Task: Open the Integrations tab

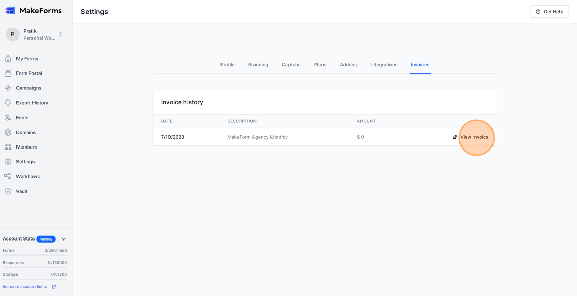Action: [x=384, y=65]
